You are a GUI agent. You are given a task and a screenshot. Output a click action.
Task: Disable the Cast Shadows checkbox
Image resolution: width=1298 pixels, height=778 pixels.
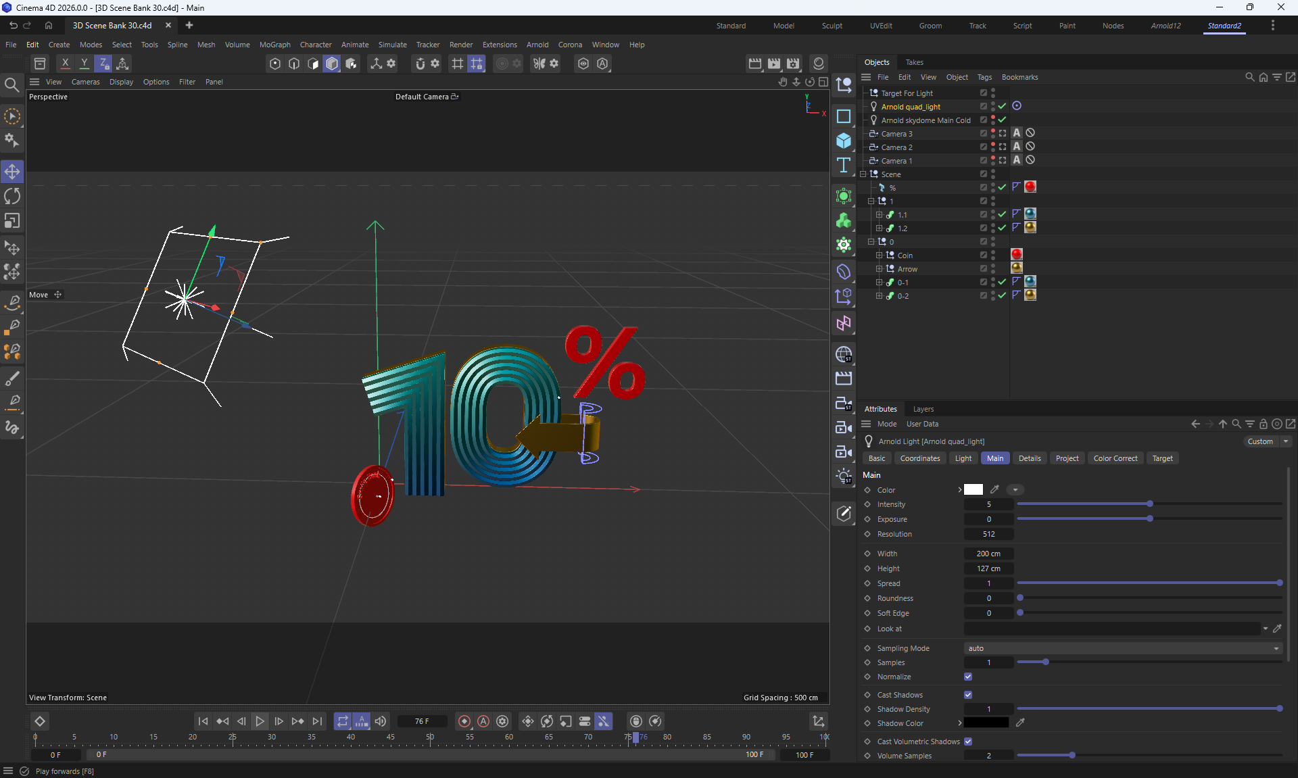[968, 695]
